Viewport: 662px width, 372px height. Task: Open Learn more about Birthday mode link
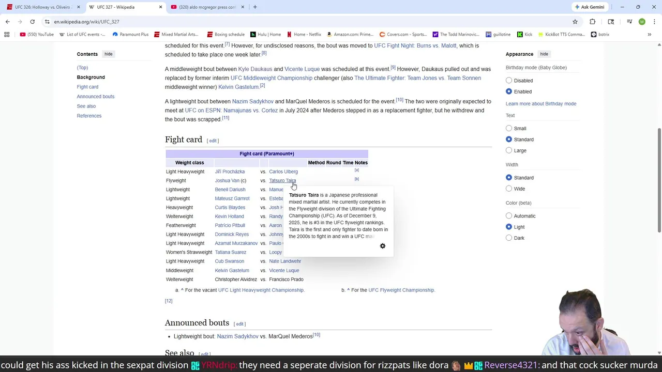(541, 104)
